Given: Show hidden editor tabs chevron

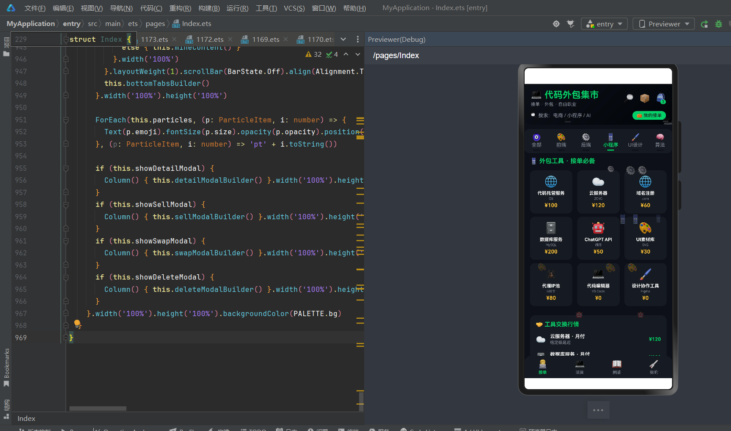Looking at the screenshot, I should click(343, 39).
